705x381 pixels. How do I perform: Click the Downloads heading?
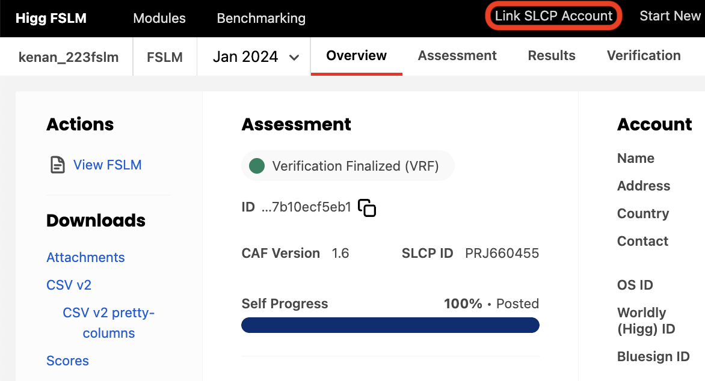[x=96, y=221]
